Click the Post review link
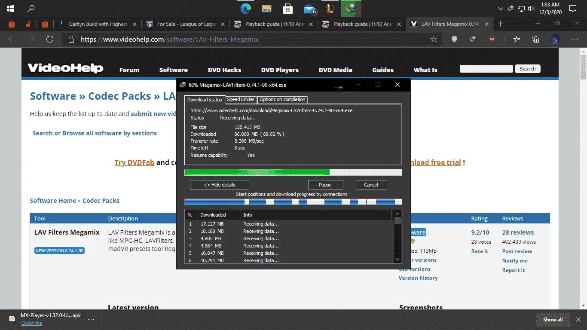Screen dimensions: 587x330 tap(517, 251)
